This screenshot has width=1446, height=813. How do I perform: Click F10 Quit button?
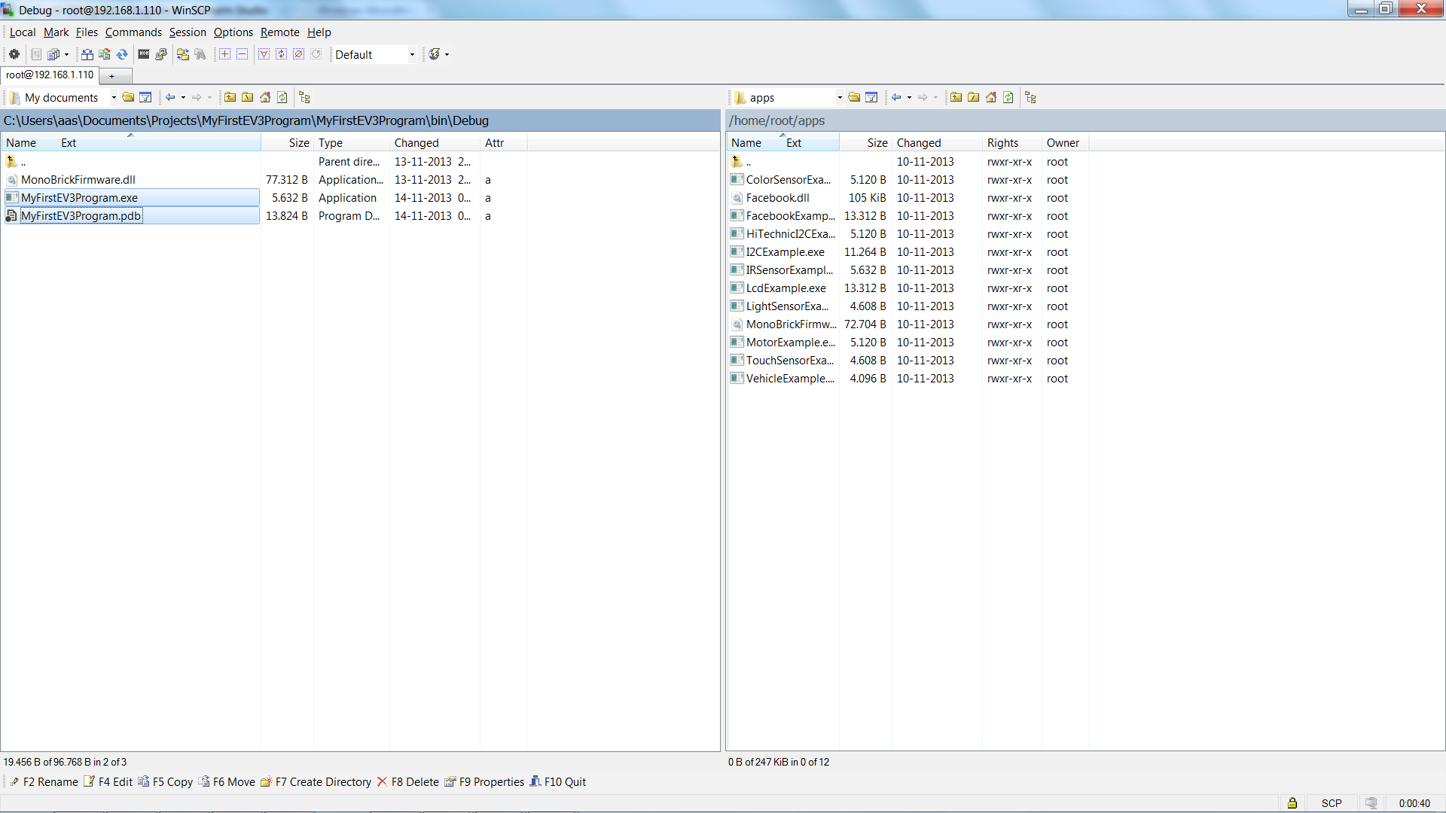[557, 782]
